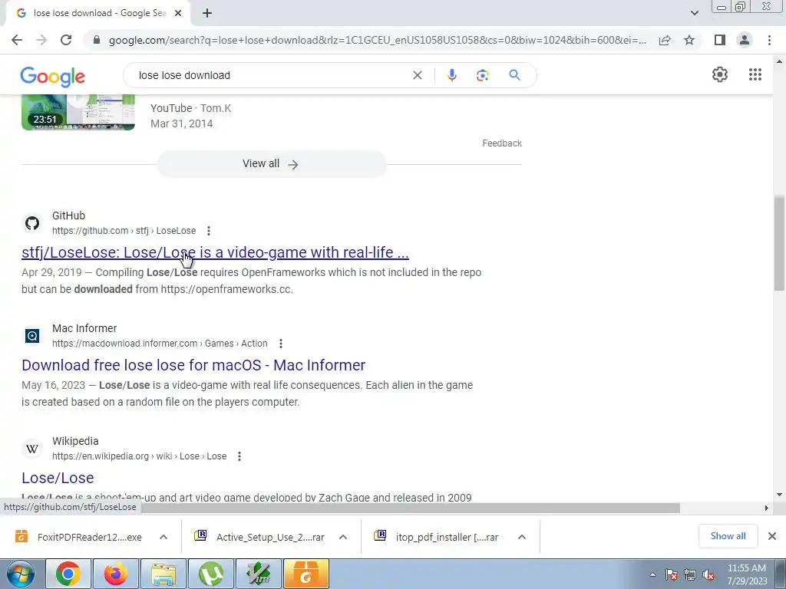Click the GitHub site name label
The image size is (786, 589).
pyautogui.click(x=68, y=216)
